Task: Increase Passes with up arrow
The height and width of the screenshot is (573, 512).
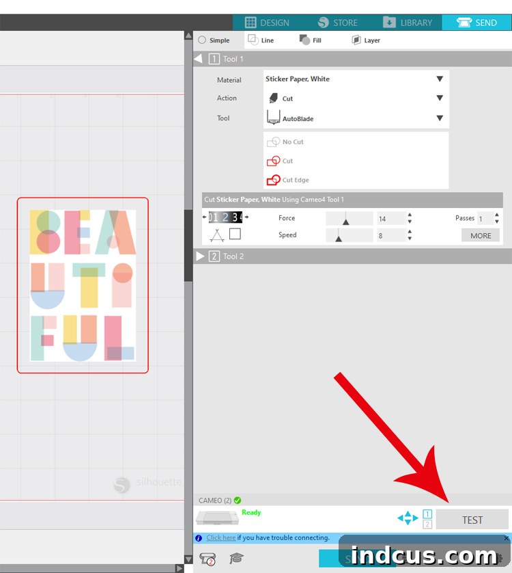Action: coord(497,215)
